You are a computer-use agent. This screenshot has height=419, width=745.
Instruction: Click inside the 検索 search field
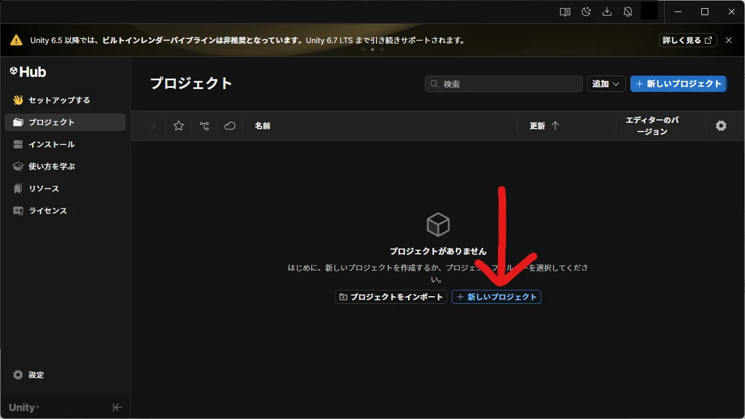(x=503, y=83)
